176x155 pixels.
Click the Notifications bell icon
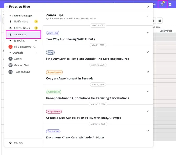pyautogui.click(x=11, y=22)
